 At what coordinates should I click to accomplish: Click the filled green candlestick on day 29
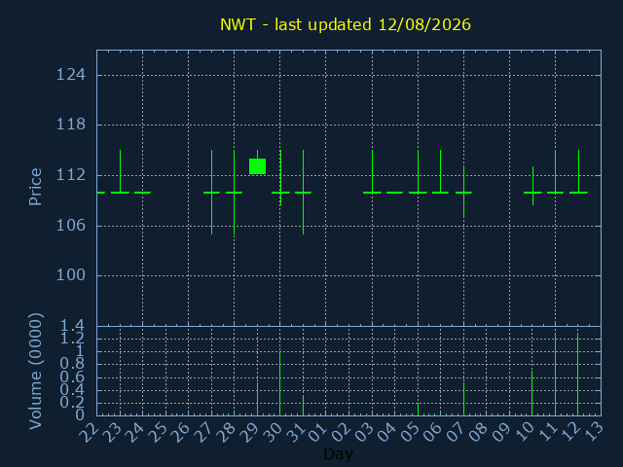(257, 166)
